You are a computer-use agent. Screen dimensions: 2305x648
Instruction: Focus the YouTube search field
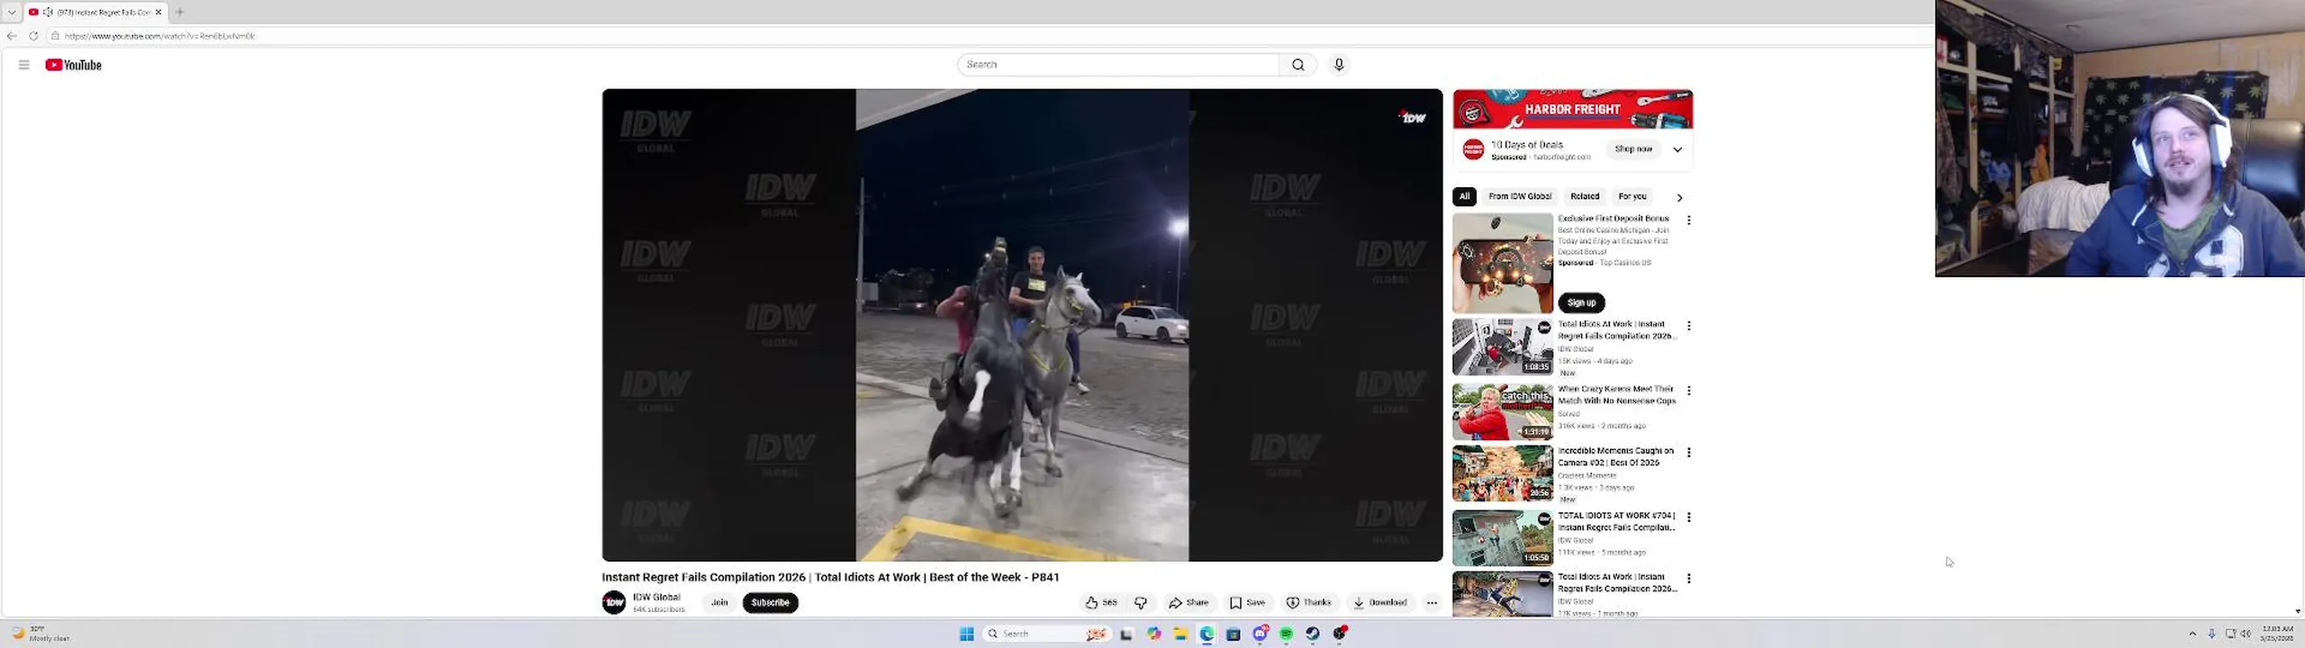pos(1118,65)
